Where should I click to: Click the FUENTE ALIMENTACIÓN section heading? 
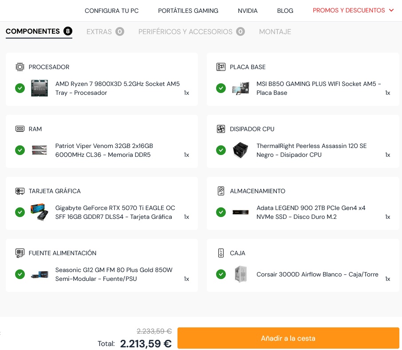point(63,253)
